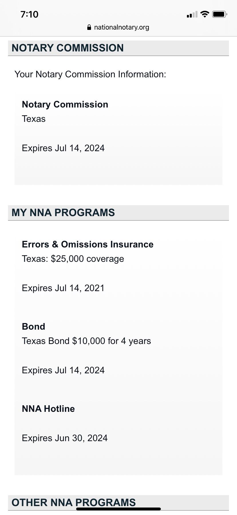
Task: Open the OTHER NNA PROGRAMS section header
Action: click(118, 503)
